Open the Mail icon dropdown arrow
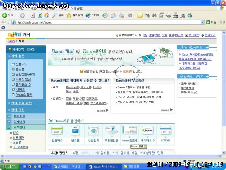The width and height of the screenshot is (226, 170). [x=117, y=15]
